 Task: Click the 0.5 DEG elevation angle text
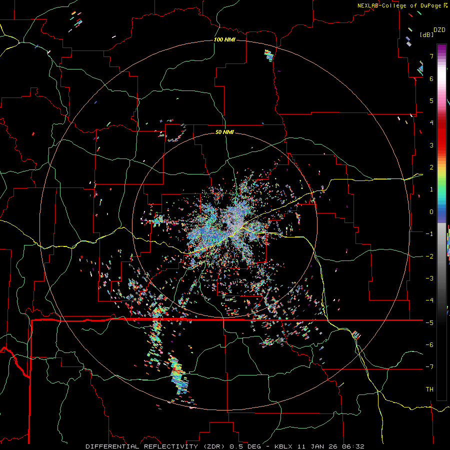point(245,446)
